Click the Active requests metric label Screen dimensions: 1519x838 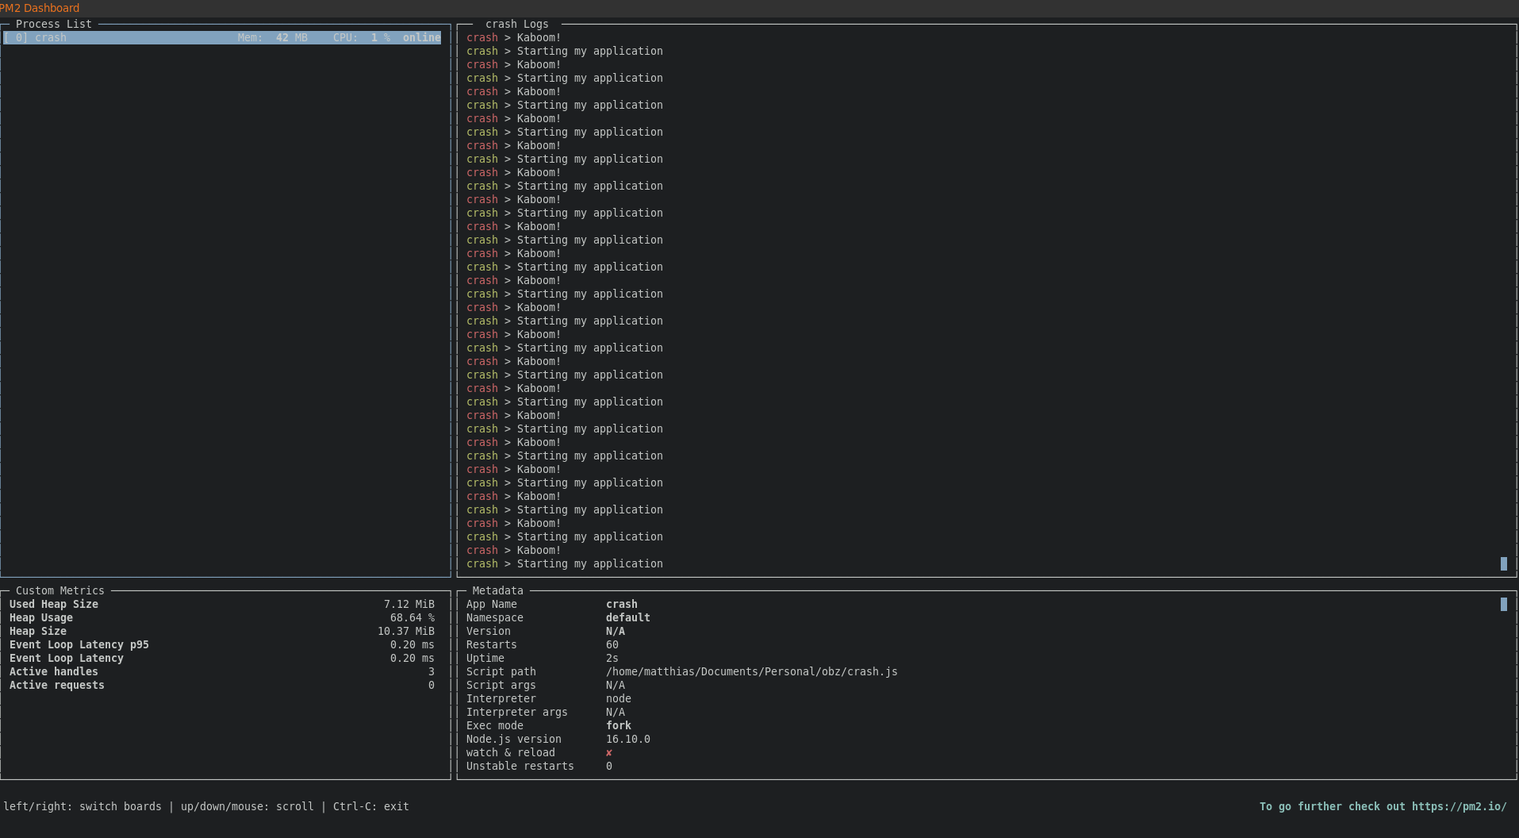tap(57, 685)
